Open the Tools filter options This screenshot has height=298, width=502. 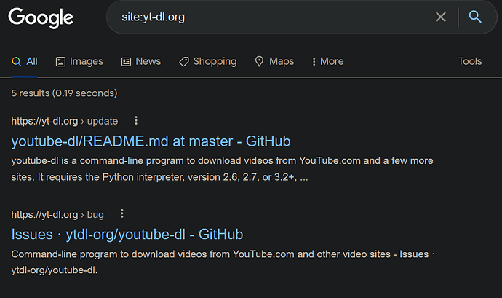point(470,61)
